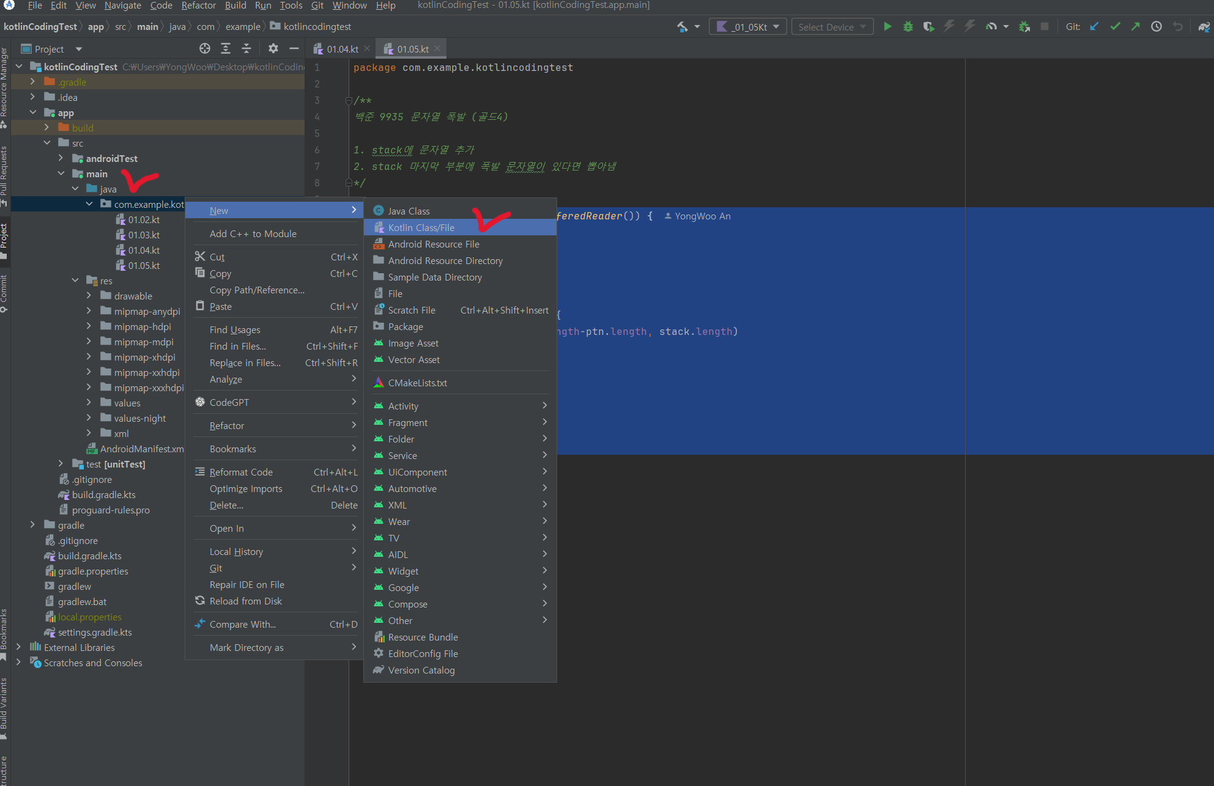The height and width of the screenshot is (786, 1214).
Task: Open the _01_05Kt run configuration dropdown
Action: pyautogui.click(x=747, y=26)
